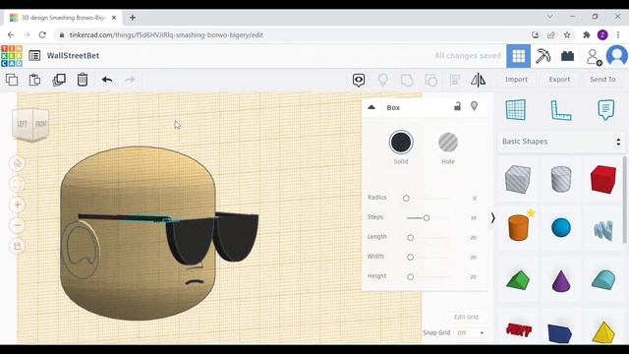Click the Export button
The height and width of the screenshot is (354, 629).
(x=559, y=80)
